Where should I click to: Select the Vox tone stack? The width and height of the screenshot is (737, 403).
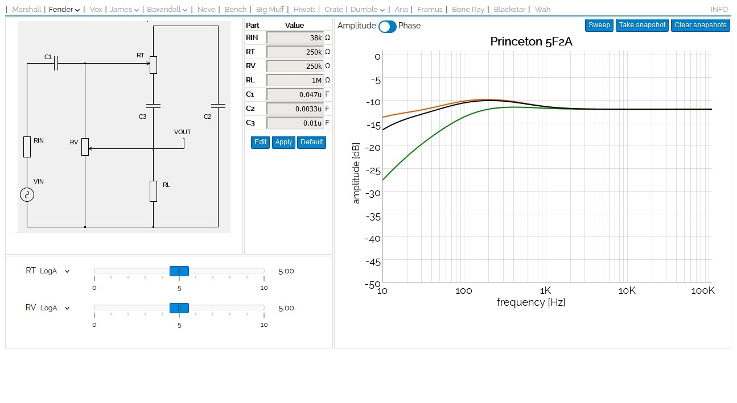(96, 10)
